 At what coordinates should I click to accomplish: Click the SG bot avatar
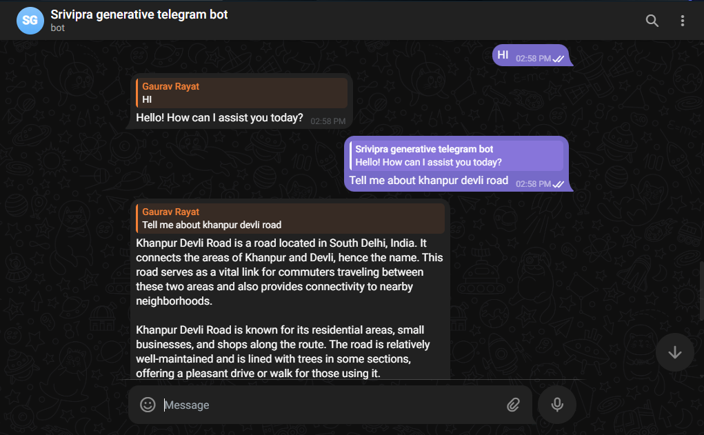pos(30,21)
